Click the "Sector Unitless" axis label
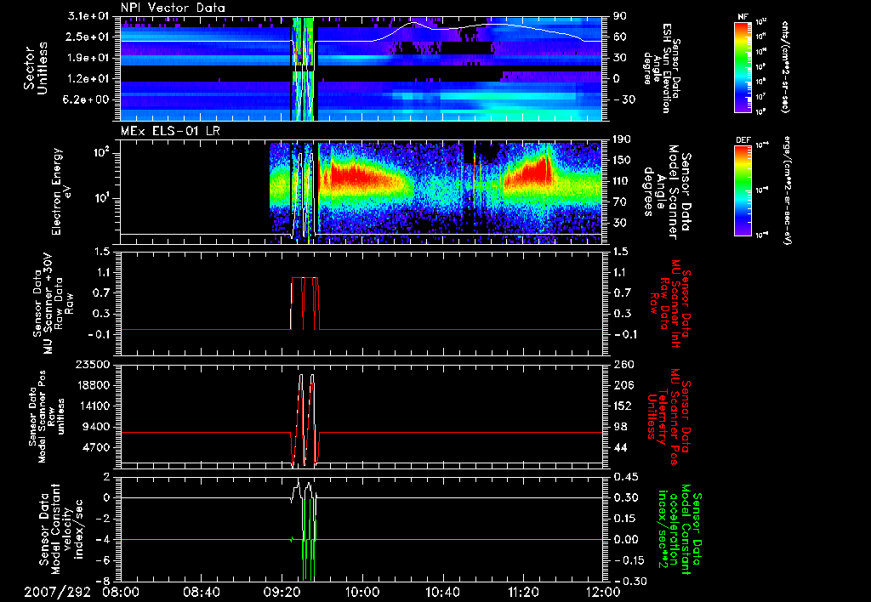This screenshot has width=871, height=602. 36,68
